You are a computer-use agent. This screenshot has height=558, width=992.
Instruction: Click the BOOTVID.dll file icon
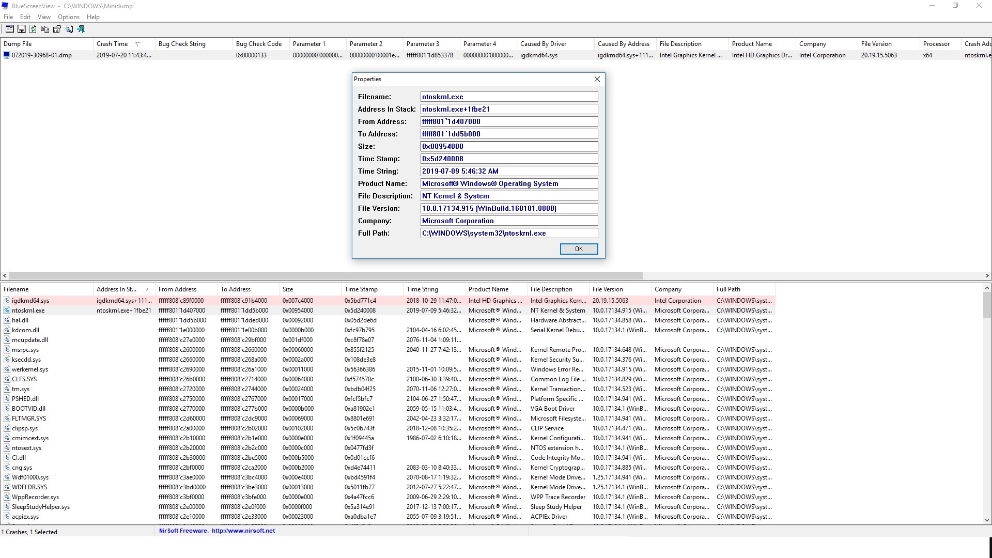click(7, 409)
